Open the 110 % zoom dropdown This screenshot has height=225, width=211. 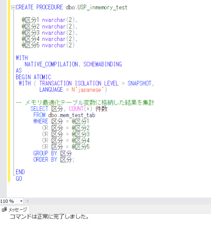tap(21, 201)
